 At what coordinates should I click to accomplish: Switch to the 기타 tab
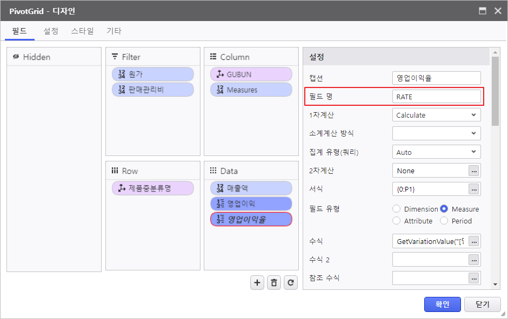pyautogui.click(x=113, y=31)
